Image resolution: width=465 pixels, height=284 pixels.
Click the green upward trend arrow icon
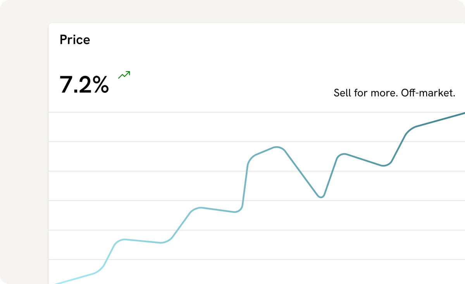pos(124,75)
